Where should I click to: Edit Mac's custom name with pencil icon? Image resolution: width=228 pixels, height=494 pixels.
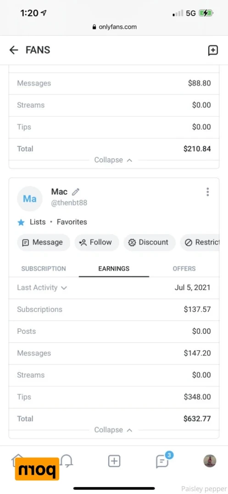(x=76, y=192)
